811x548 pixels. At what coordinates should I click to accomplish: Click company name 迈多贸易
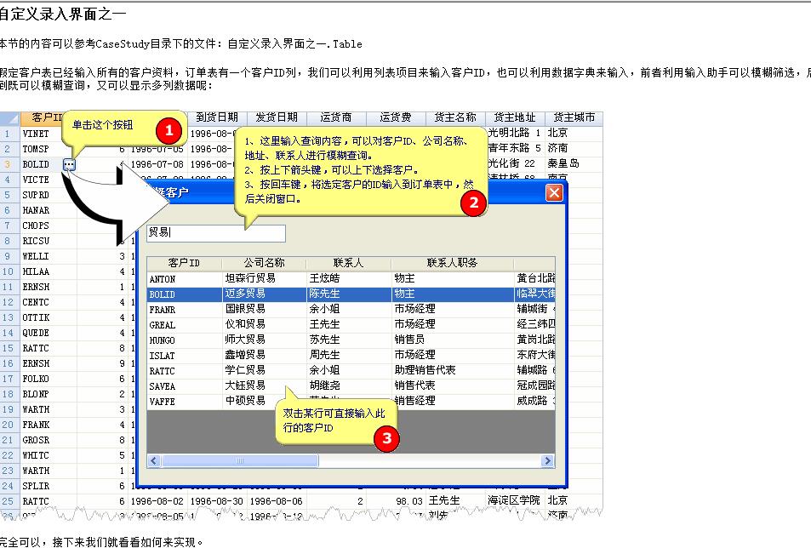click(245, 294)
